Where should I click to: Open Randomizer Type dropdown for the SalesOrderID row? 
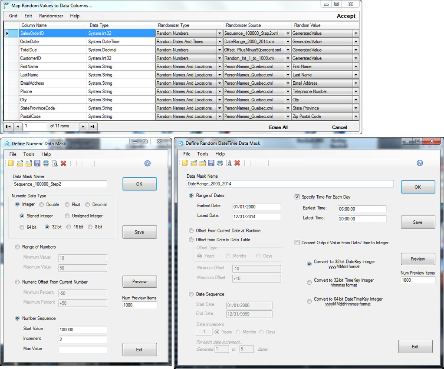(x=219, y=33)
